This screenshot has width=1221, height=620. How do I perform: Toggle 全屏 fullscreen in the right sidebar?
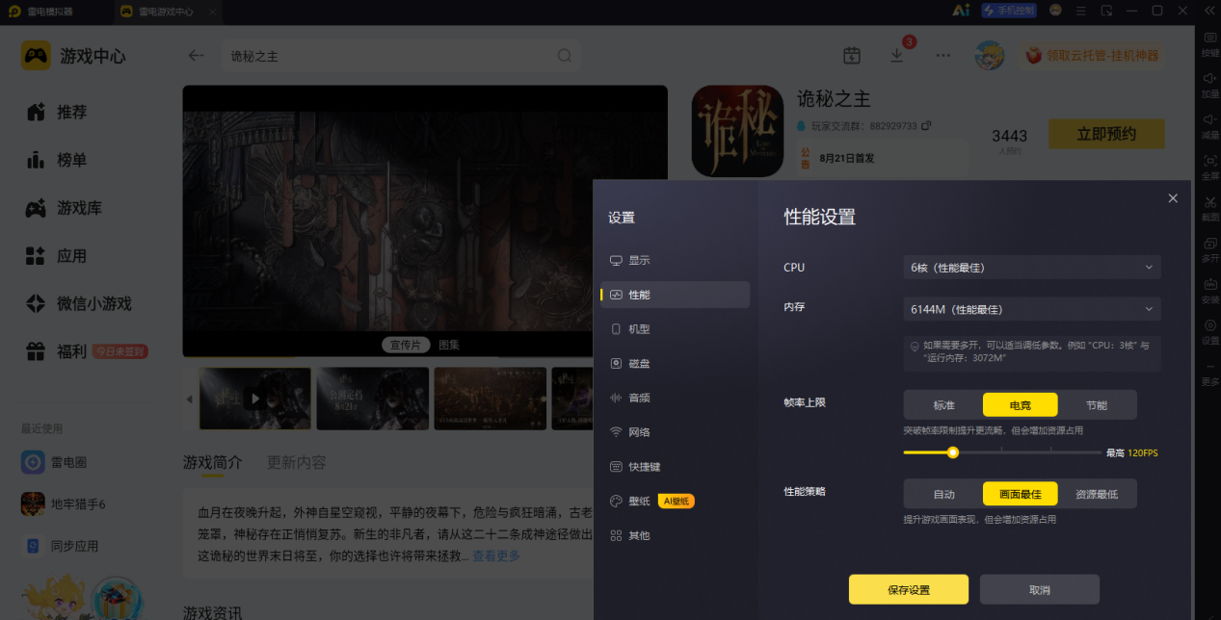click(1209, 166)
